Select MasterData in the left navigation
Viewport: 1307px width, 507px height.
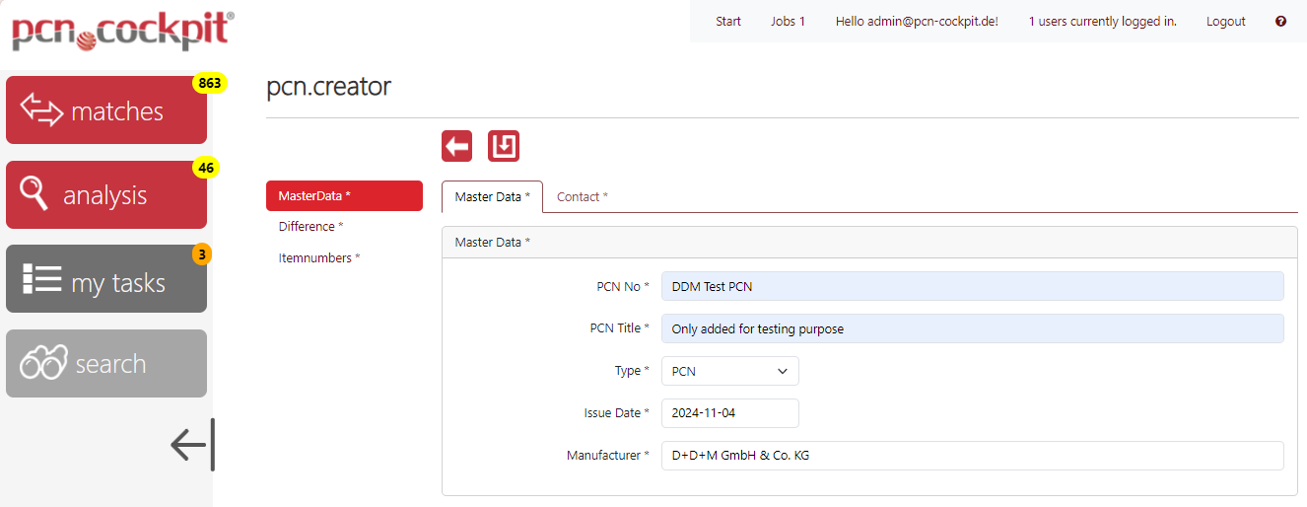tap(343, 196)
